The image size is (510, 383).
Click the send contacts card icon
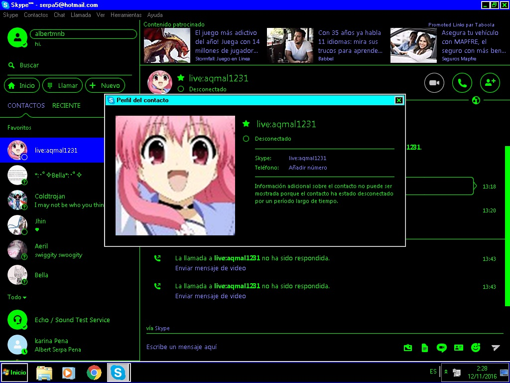(x=459, y=348)
